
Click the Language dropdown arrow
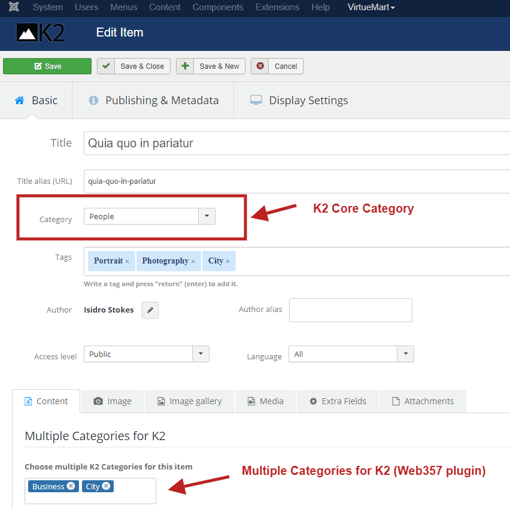coord(406,354)
